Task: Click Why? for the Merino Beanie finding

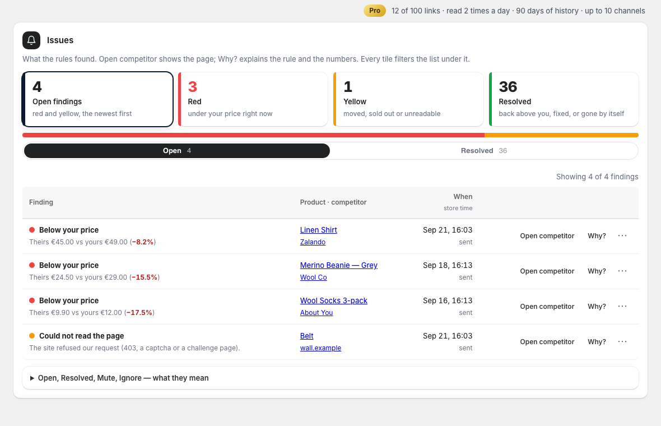Action: (597, 271)
